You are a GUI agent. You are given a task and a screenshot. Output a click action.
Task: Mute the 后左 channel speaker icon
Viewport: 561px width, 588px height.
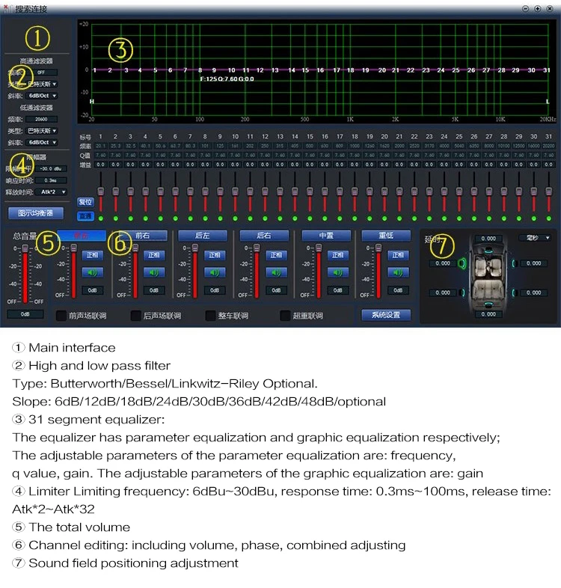pyautogui.click(x=215, y=272)
